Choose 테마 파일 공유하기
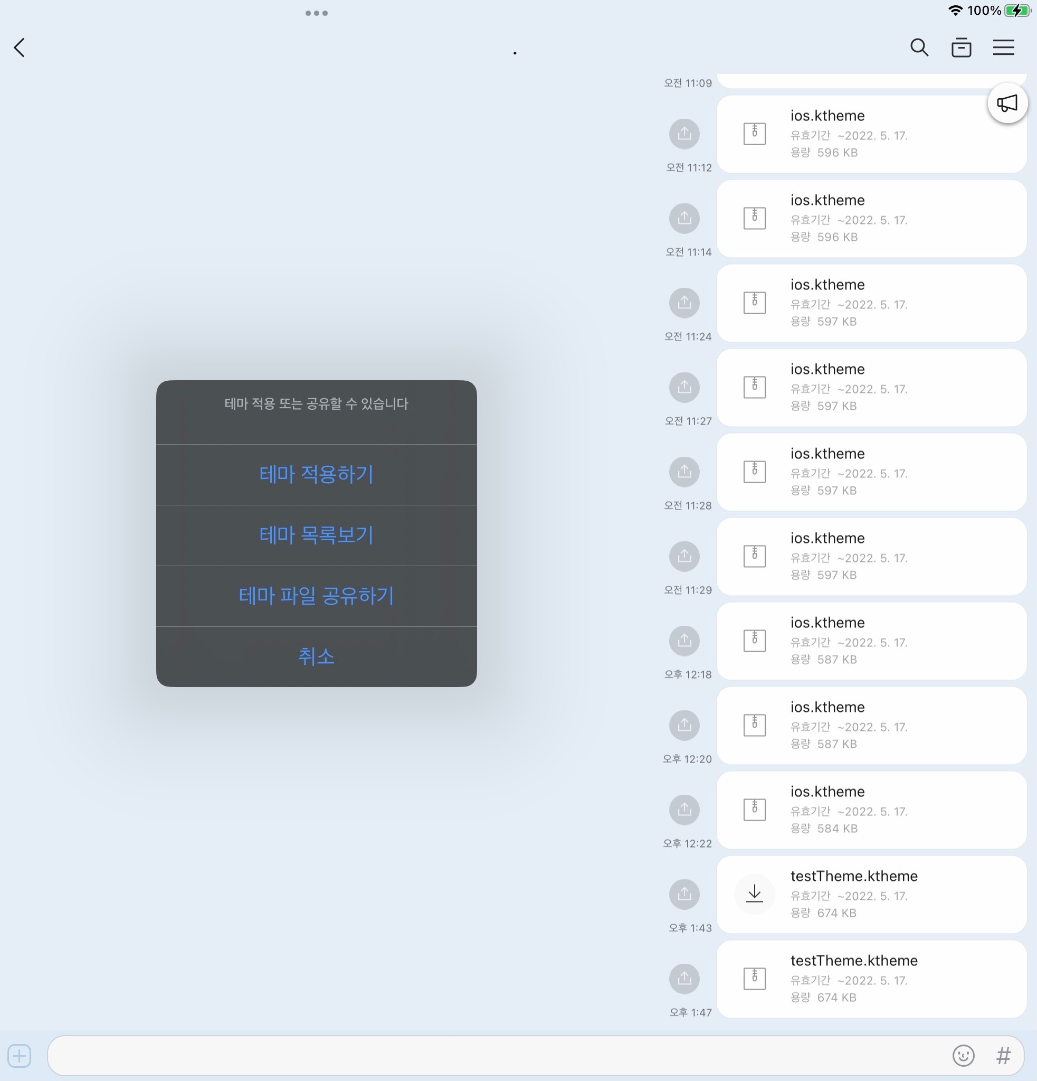Screen dimensions: 1037x1081 tap(317, 596)
